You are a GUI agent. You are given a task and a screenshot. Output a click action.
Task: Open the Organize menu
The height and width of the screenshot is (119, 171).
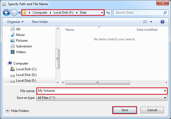15,22
